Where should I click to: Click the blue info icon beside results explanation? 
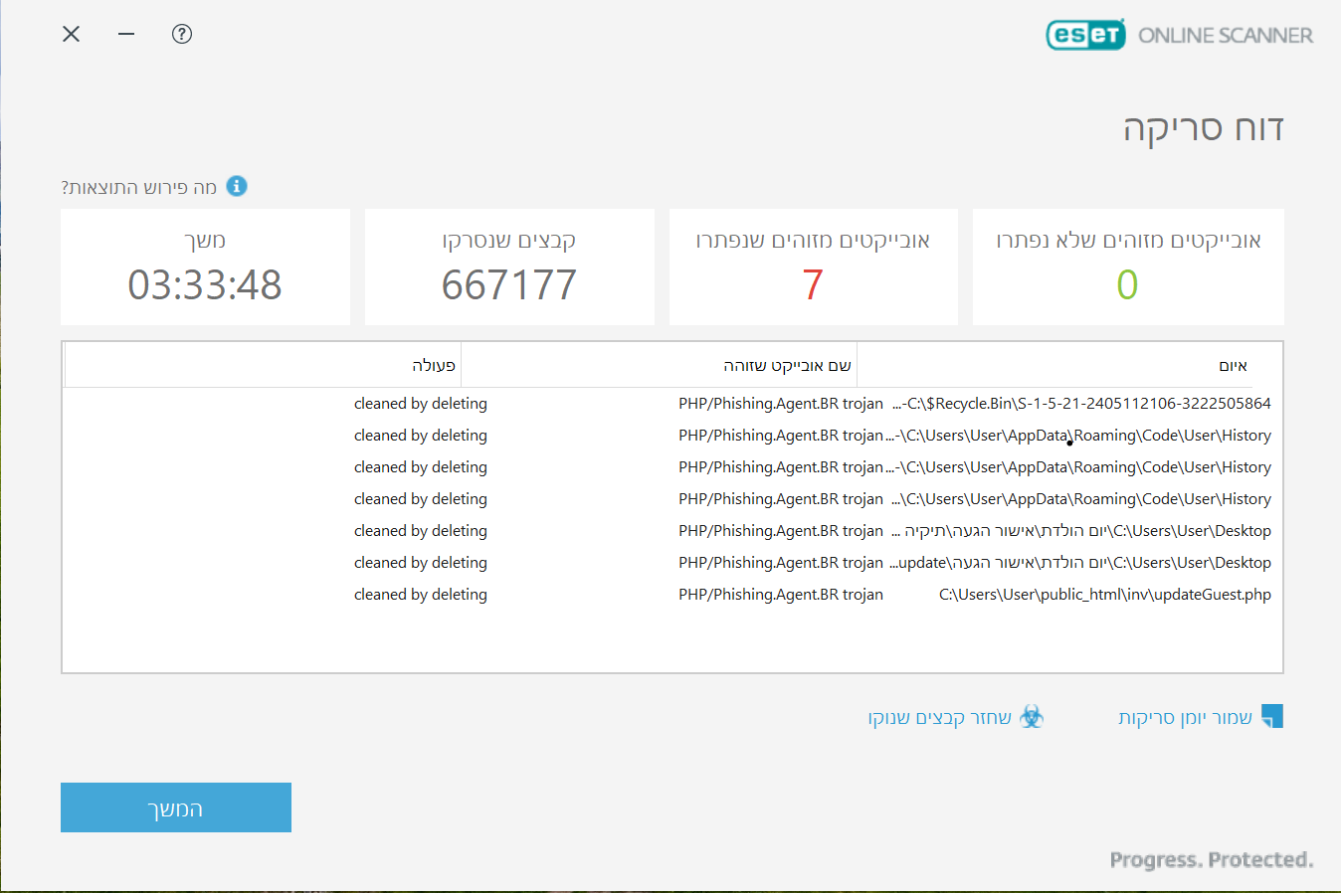tap(237, 186)
